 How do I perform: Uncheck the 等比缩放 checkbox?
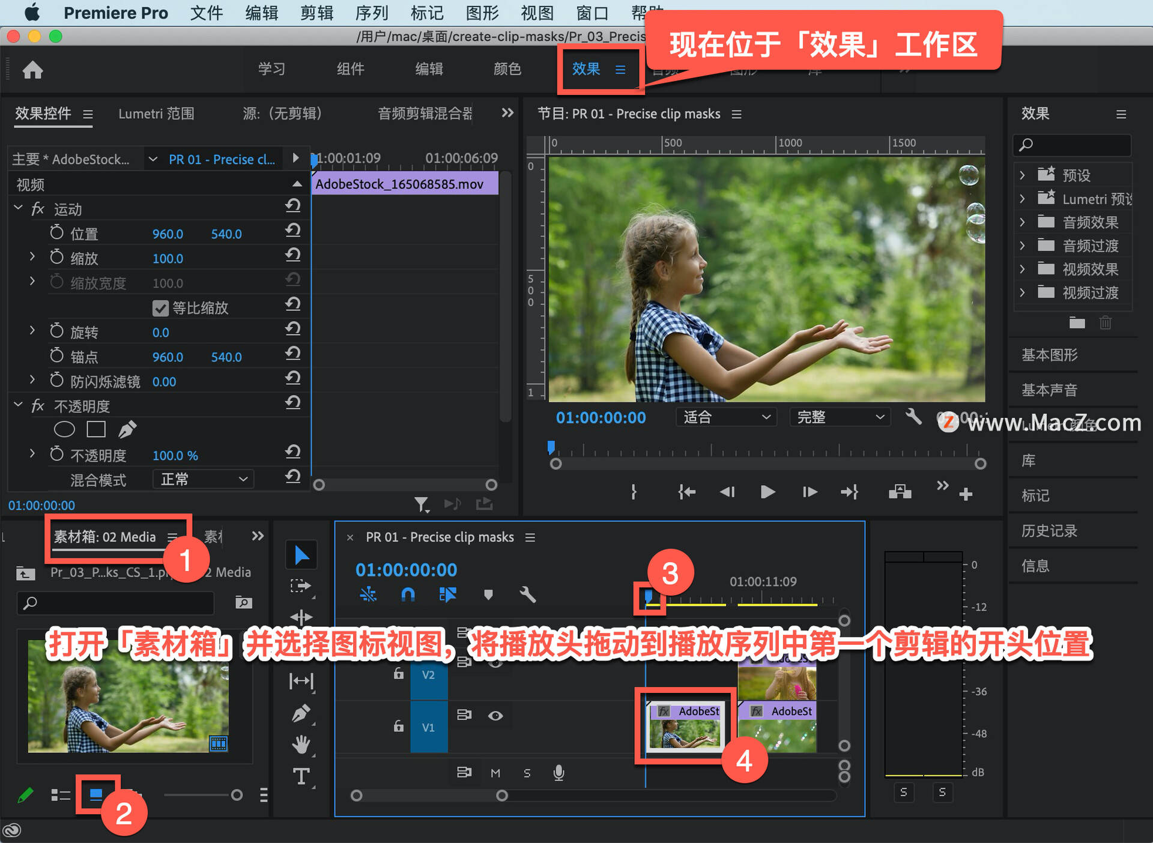[x=160, y=308]
